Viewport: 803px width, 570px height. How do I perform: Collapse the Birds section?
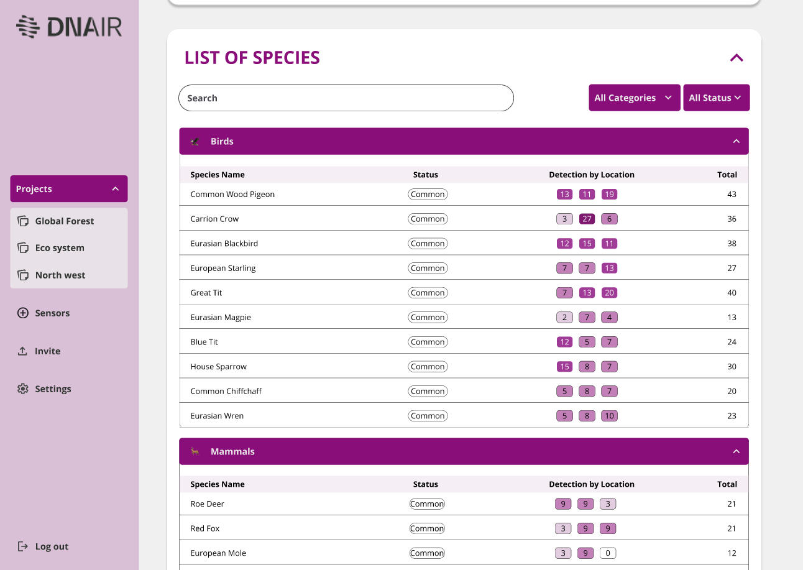736,142
